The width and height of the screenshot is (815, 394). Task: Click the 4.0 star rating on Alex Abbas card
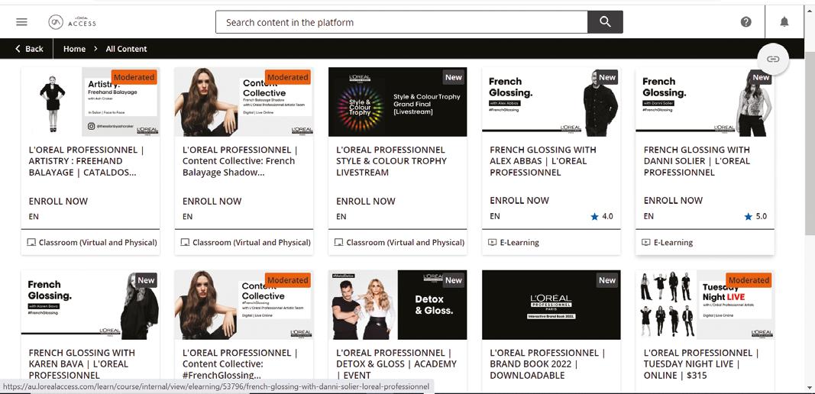coord(602,216)
